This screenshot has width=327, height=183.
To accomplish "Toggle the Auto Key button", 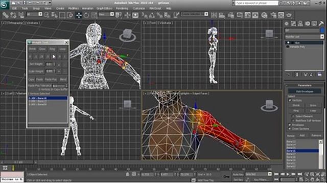I will (238, 174).
